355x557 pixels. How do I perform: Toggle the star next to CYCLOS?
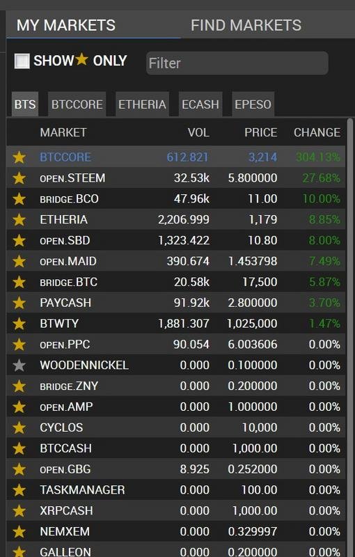19,427
